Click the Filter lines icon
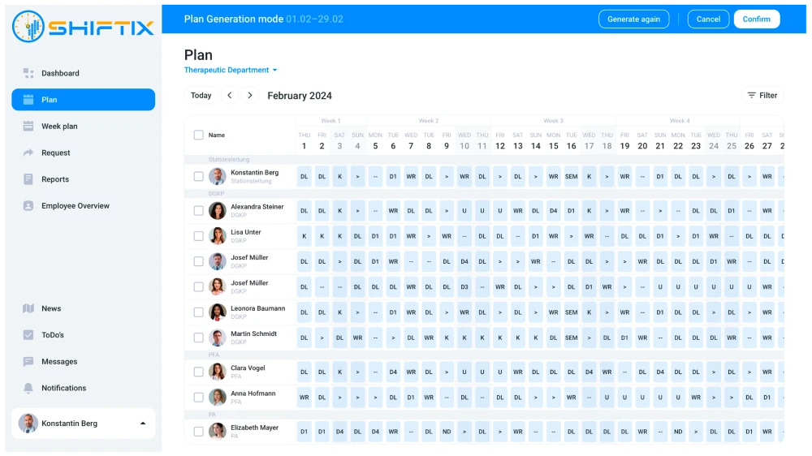 pyautogui.click(x=751, y=95)
